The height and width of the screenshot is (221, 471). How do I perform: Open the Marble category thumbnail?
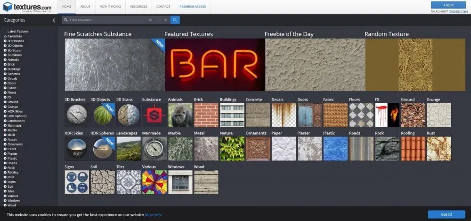(180, 149)
